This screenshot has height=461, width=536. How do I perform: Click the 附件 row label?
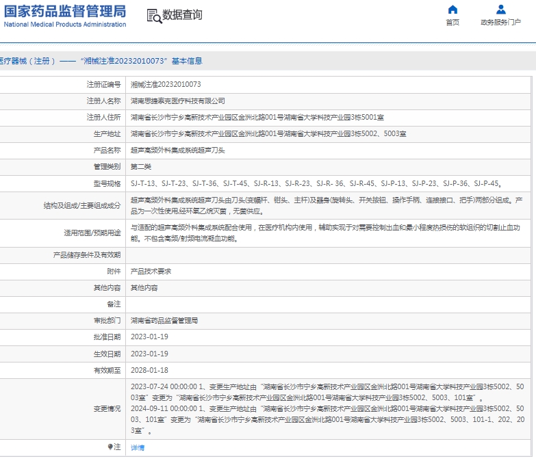coord(114,272)
